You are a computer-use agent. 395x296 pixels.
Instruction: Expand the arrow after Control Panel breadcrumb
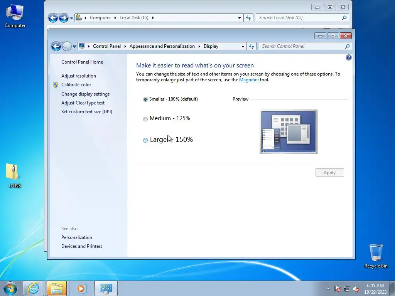125,46
